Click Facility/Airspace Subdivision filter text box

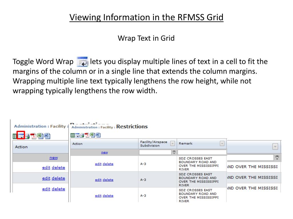pos(155,152)
